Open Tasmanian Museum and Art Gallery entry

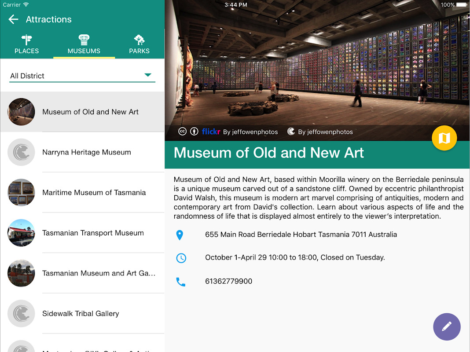pyautogui.click(x=82, y=273)
